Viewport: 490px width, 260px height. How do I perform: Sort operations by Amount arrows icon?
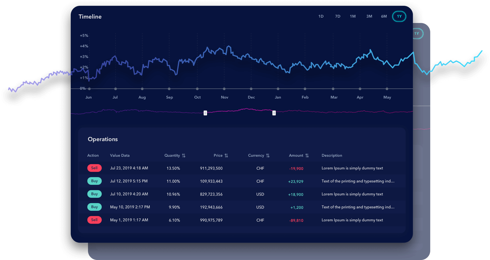tap(307, 156)
